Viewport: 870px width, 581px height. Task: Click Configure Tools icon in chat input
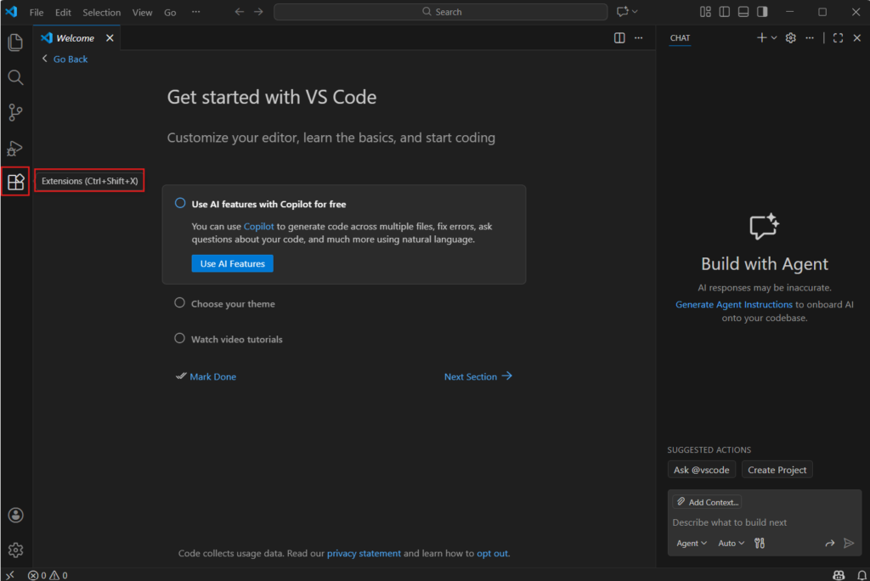tap(760, 544)
